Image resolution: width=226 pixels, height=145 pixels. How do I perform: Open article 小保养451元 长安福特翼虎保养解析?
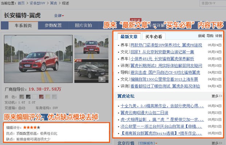point(162,59)
